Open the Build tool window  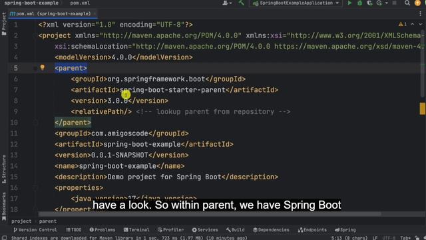(235, 230)
